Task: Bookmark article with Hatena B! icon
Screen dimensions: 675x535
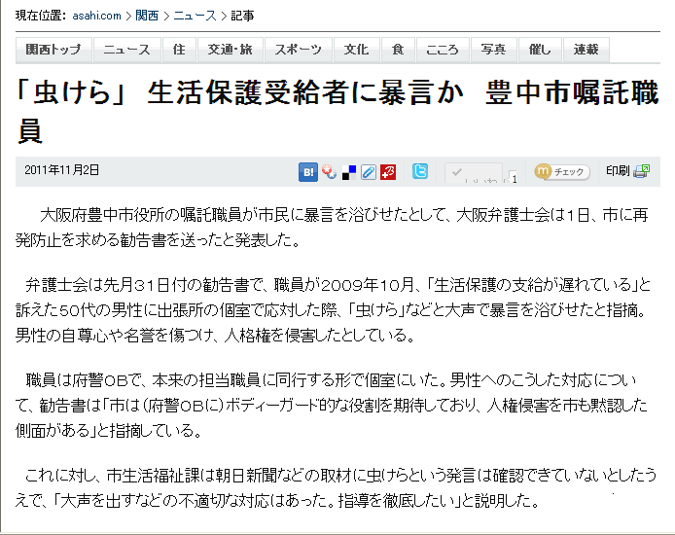Action: [308, 172]
